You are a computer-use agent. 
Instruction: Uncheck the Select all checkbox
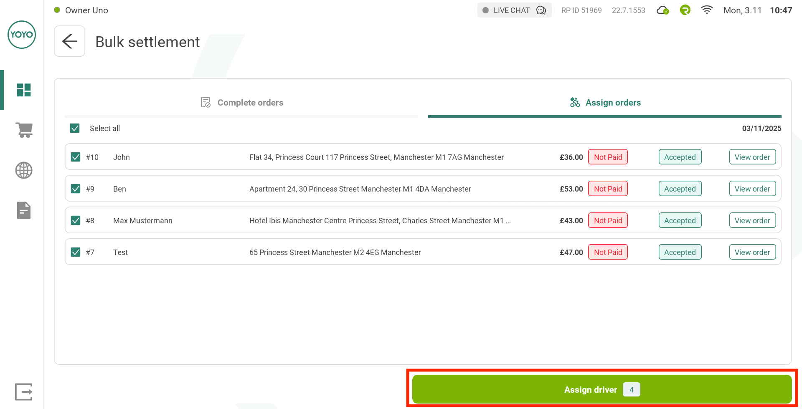75,128
